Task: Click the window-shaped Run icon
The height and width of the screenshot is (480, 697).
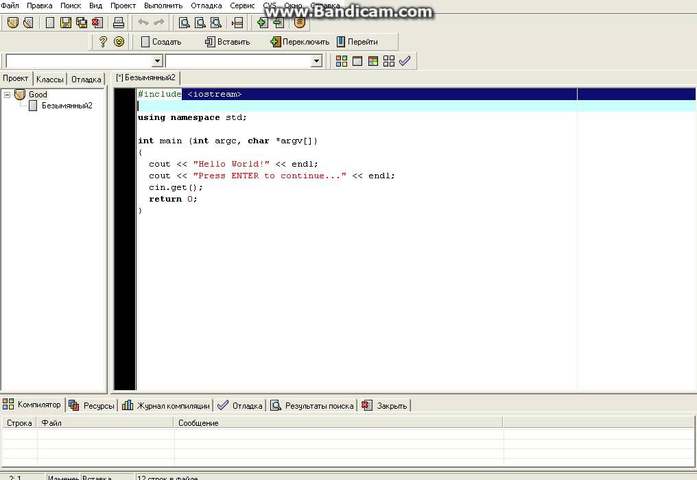Action: 357,61
